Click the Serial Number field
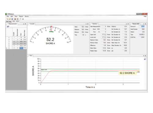Viewport: 153px width, 113px height. click(x=141, y=29)
